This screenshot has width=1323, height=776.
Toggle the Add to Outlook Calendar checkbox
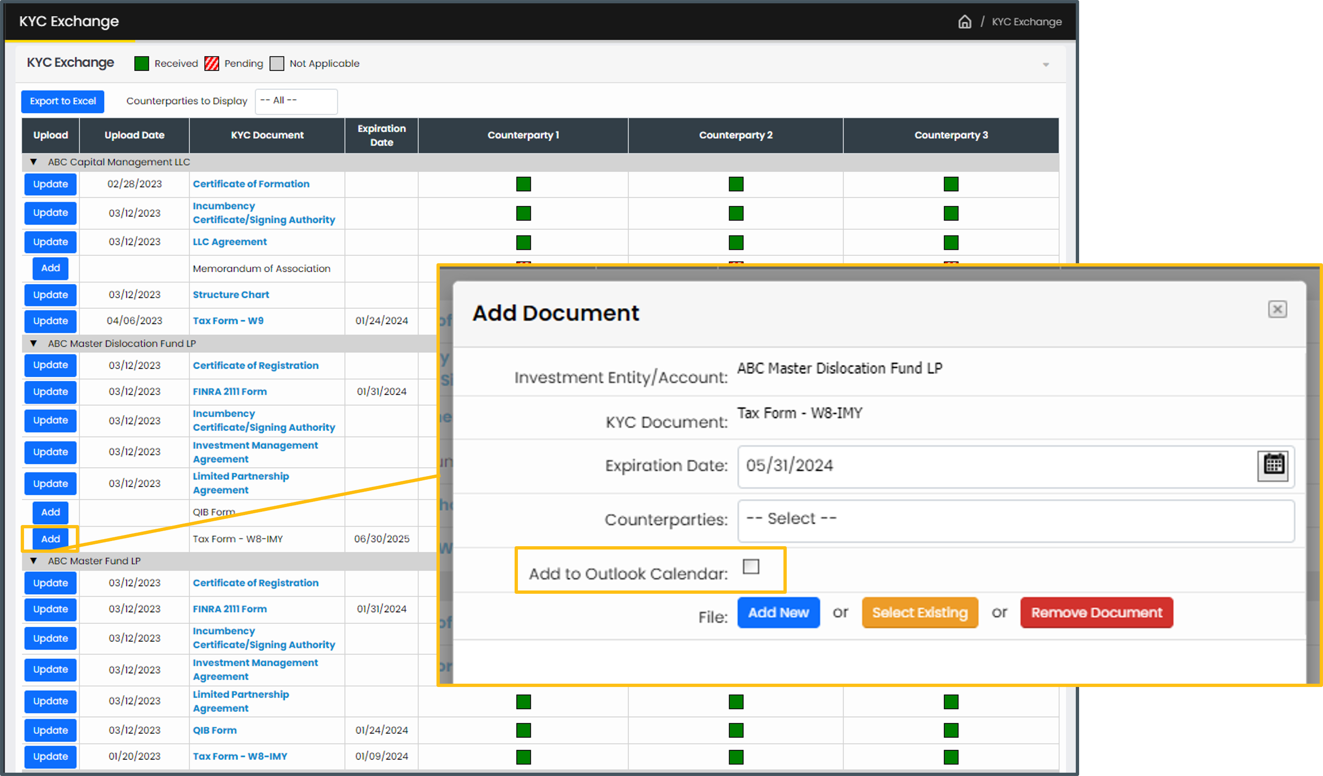tap(750, 567)
